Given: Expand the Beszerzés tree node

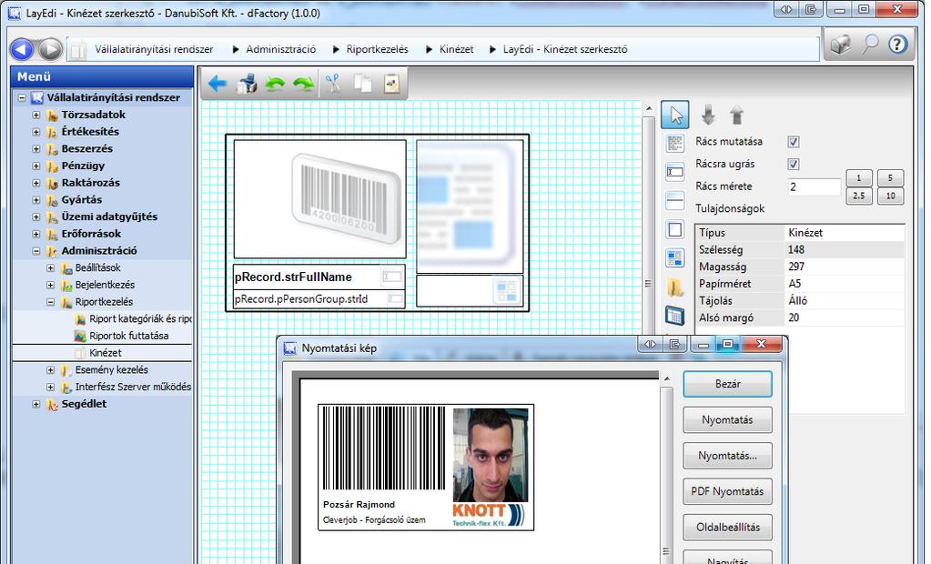Looking at the screenshot, I should [x=36, y=149].
